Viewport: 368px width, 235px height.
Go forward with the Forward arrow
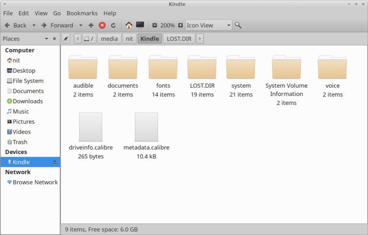57,25
